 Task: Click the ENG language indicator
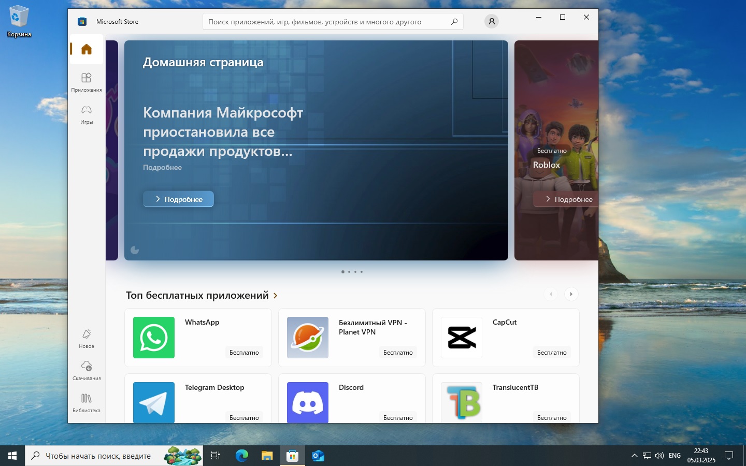(x=675, y=456)
